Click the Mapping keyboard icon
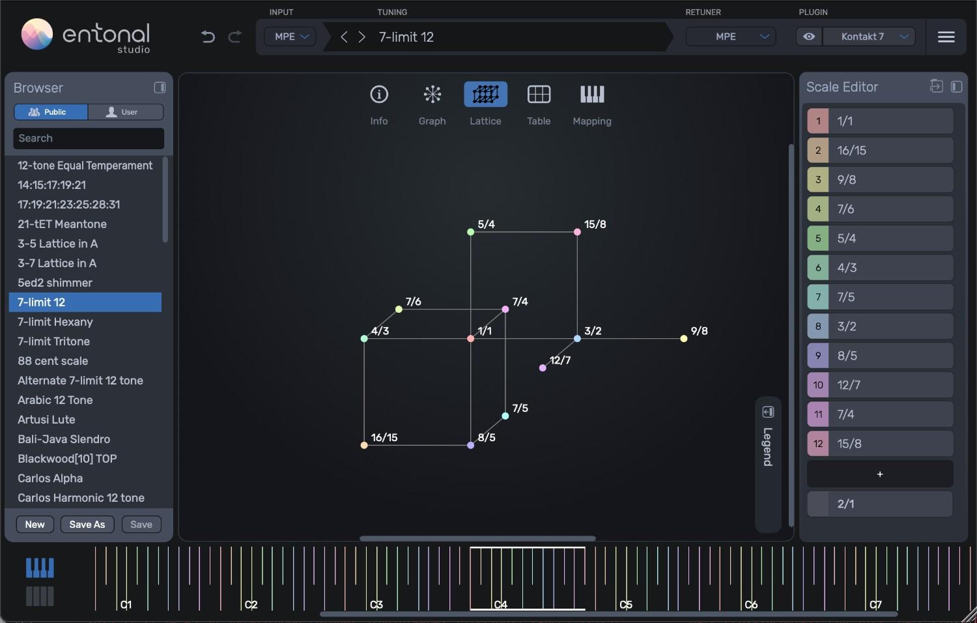The image size is (977, 623). point(591,94)
